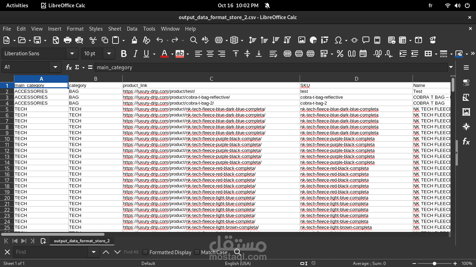Toggle print preview
The height and width of the screenshot is (267, 476).
tap(79, 40)
